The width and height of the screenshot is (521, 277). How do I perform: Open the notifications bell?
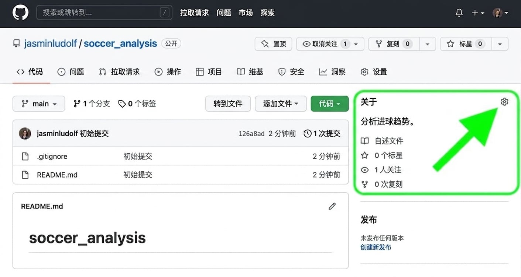pos(459,13)
